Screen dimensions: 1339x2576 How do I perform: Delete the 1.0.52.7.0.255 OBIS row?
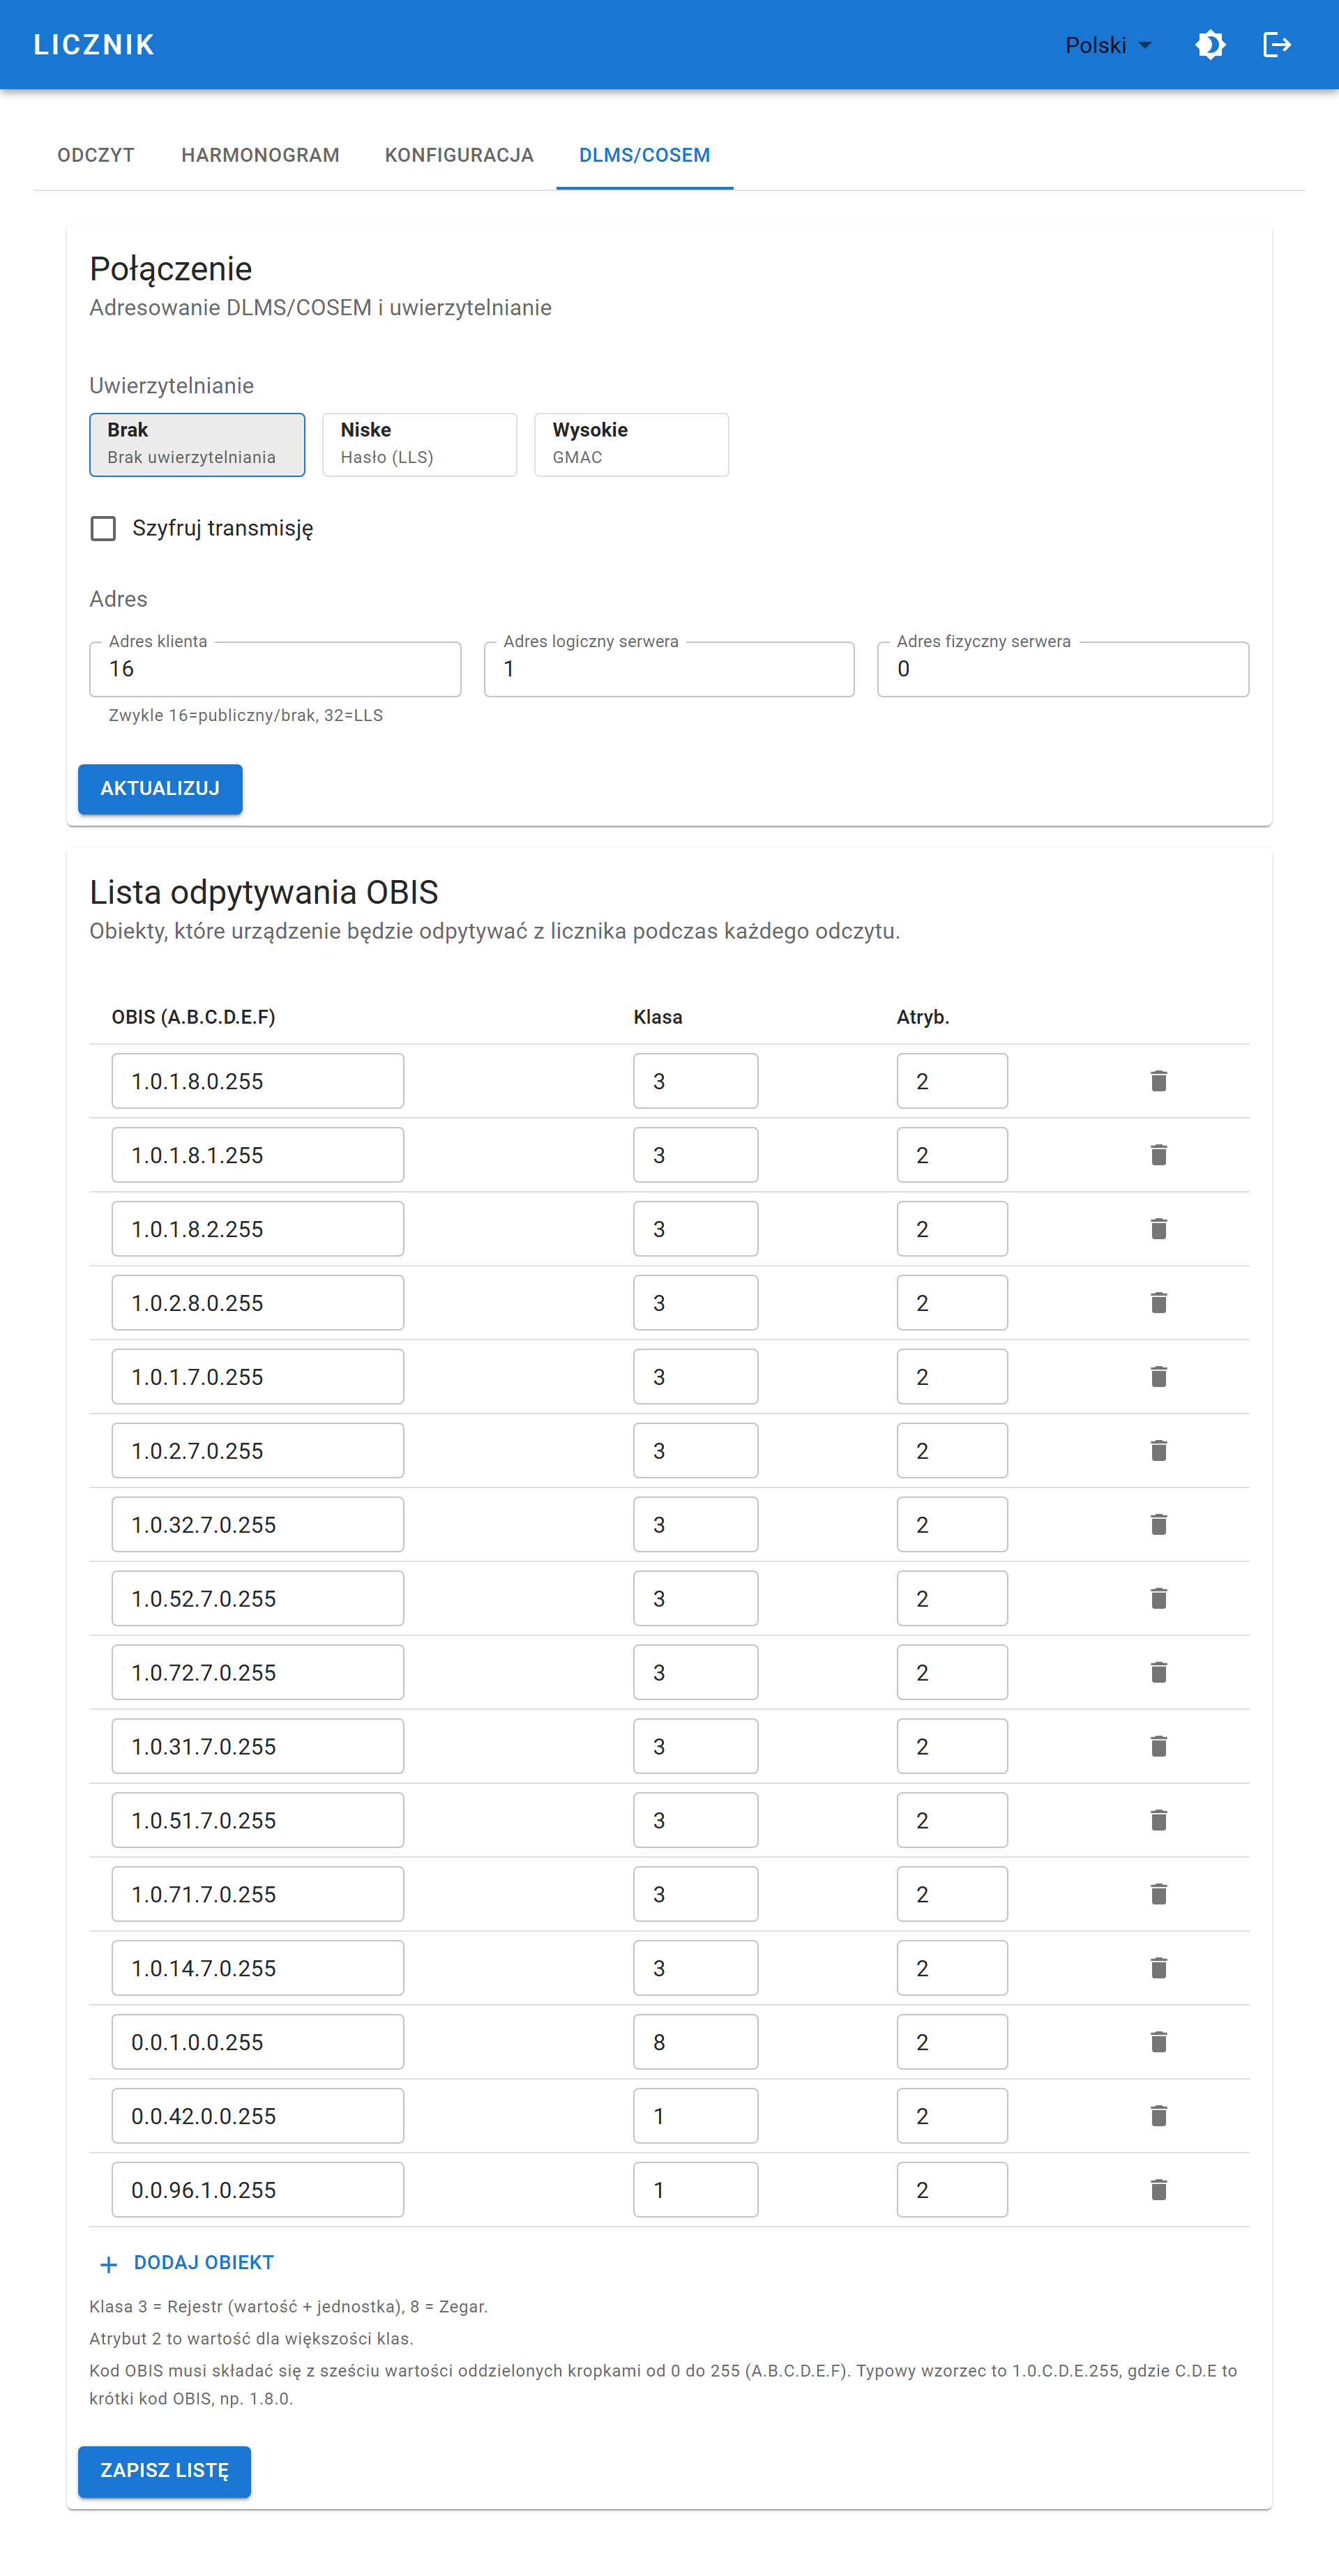(x=1158, y=1599)
